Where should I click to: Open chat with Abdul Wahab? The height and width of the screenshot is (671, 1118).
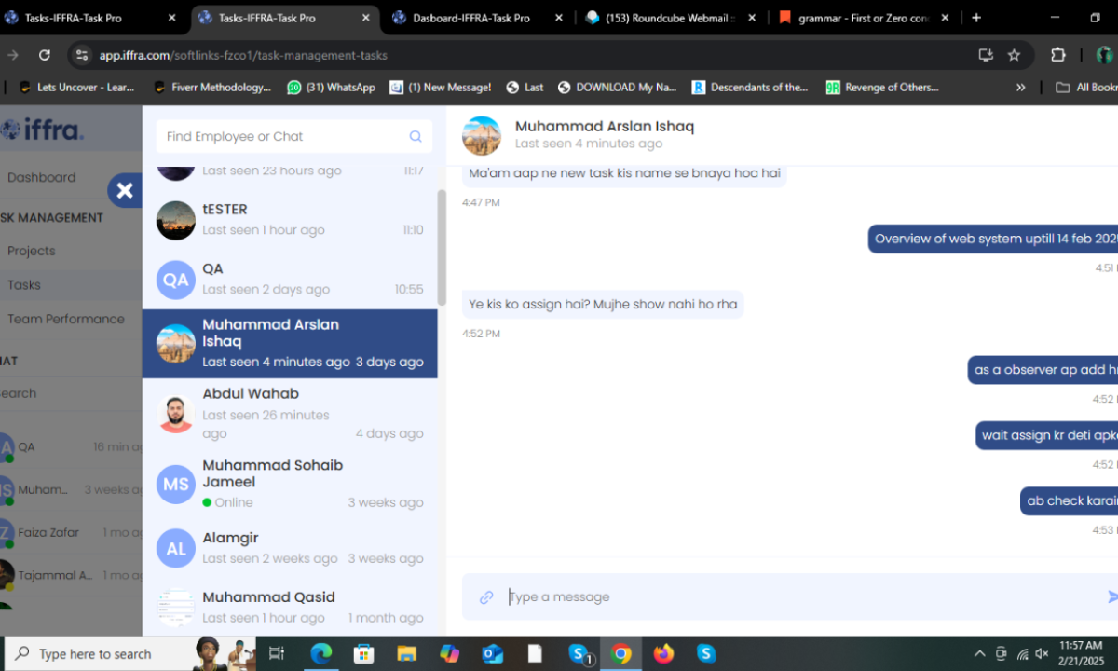289,413
